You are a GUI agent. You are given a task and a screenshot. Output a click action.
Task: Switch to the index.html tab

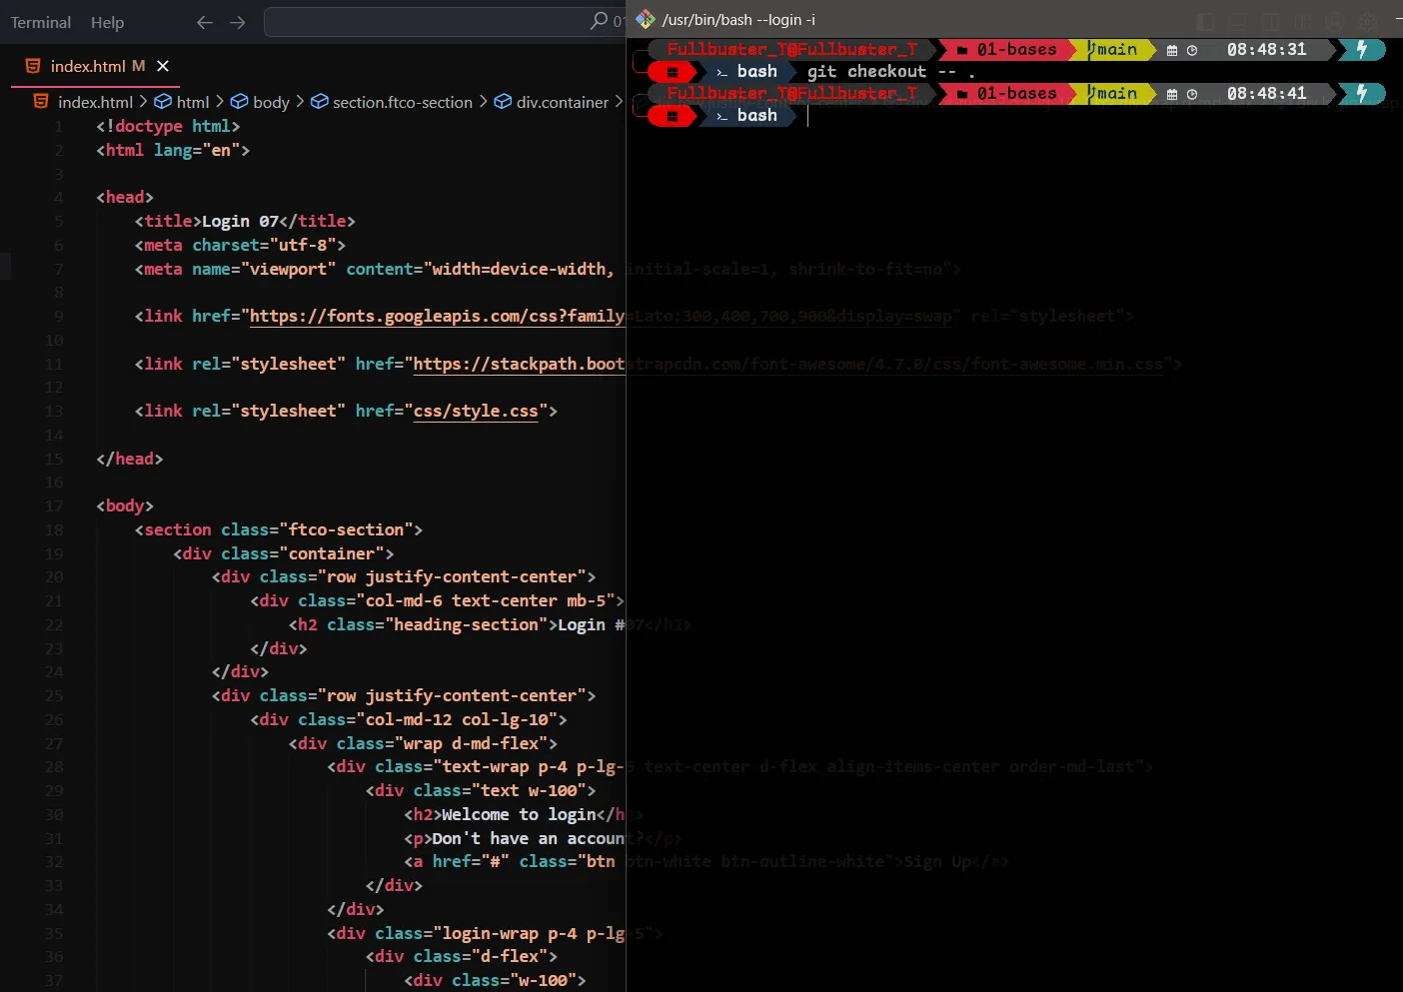click(87, 66)
